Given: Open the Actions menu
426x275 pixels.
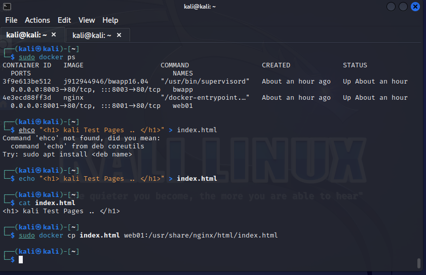Looking at the screenshot, I should tap(37, 20).
